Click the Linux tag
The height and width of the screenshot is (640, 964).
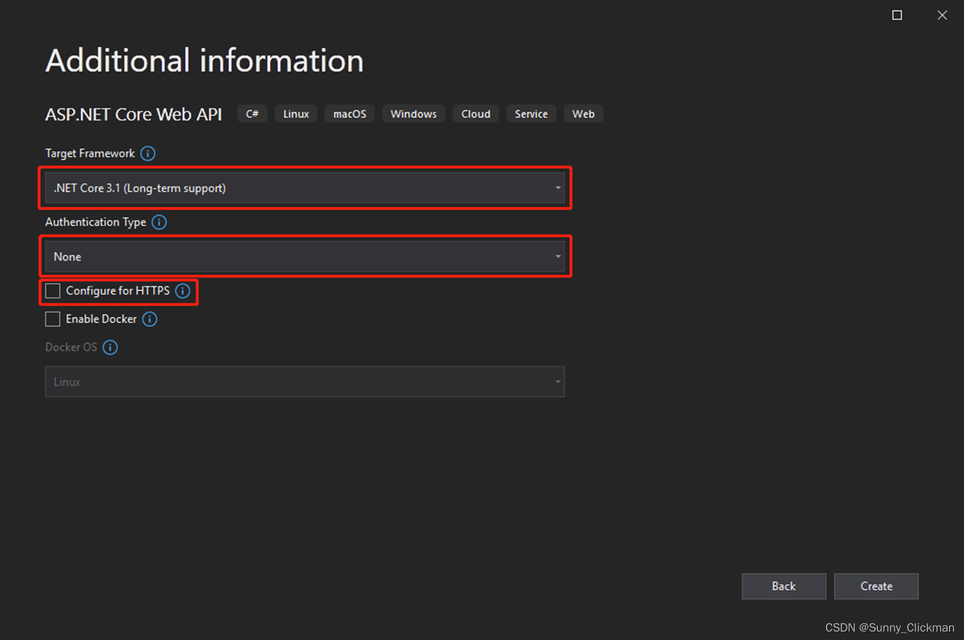[296, 114]
